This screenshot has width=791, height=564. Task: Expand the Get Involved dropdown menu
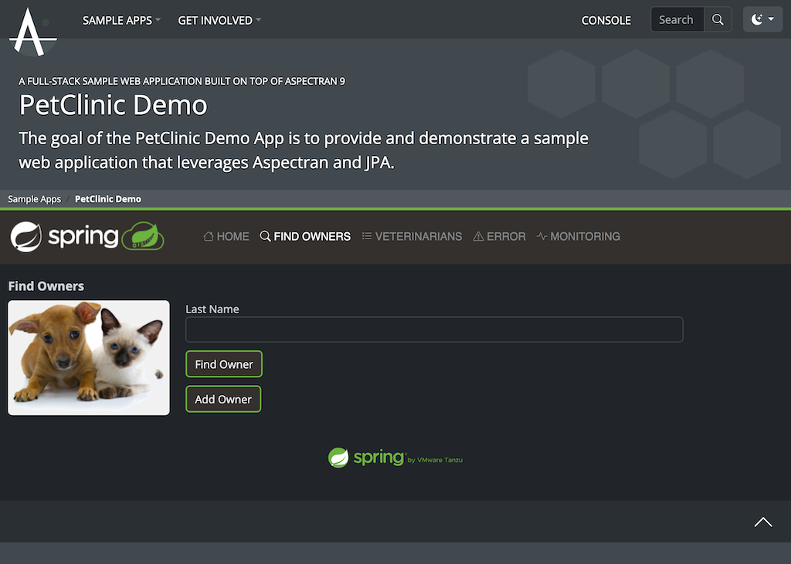click(x=219, y=20)
